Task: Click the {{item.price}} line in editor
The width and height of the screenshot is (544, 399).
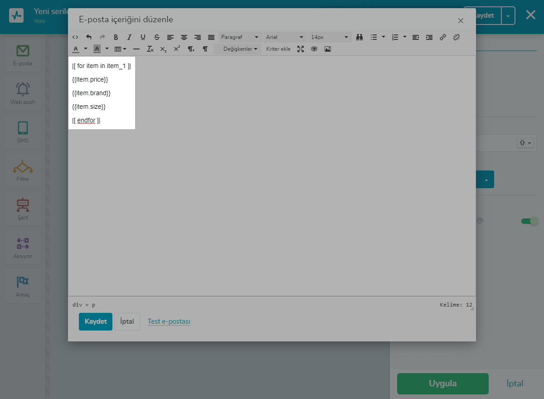Action: (x=90, y=79)
